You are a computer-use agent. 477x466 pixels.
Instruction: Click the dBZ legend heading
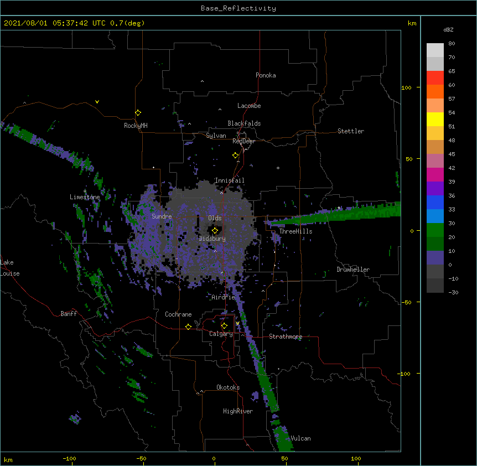tap(448, 29)
